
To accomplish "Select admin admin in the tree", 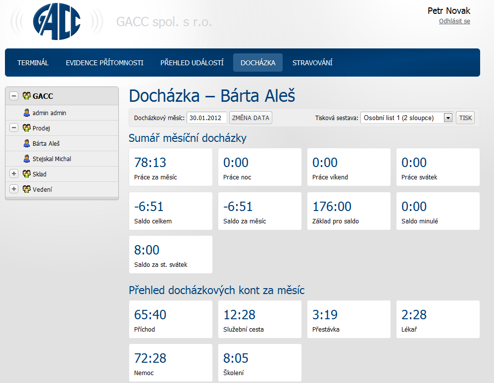I will 49,113.
